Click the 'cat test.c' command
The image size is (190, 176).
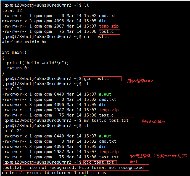[x=96, y=37]
